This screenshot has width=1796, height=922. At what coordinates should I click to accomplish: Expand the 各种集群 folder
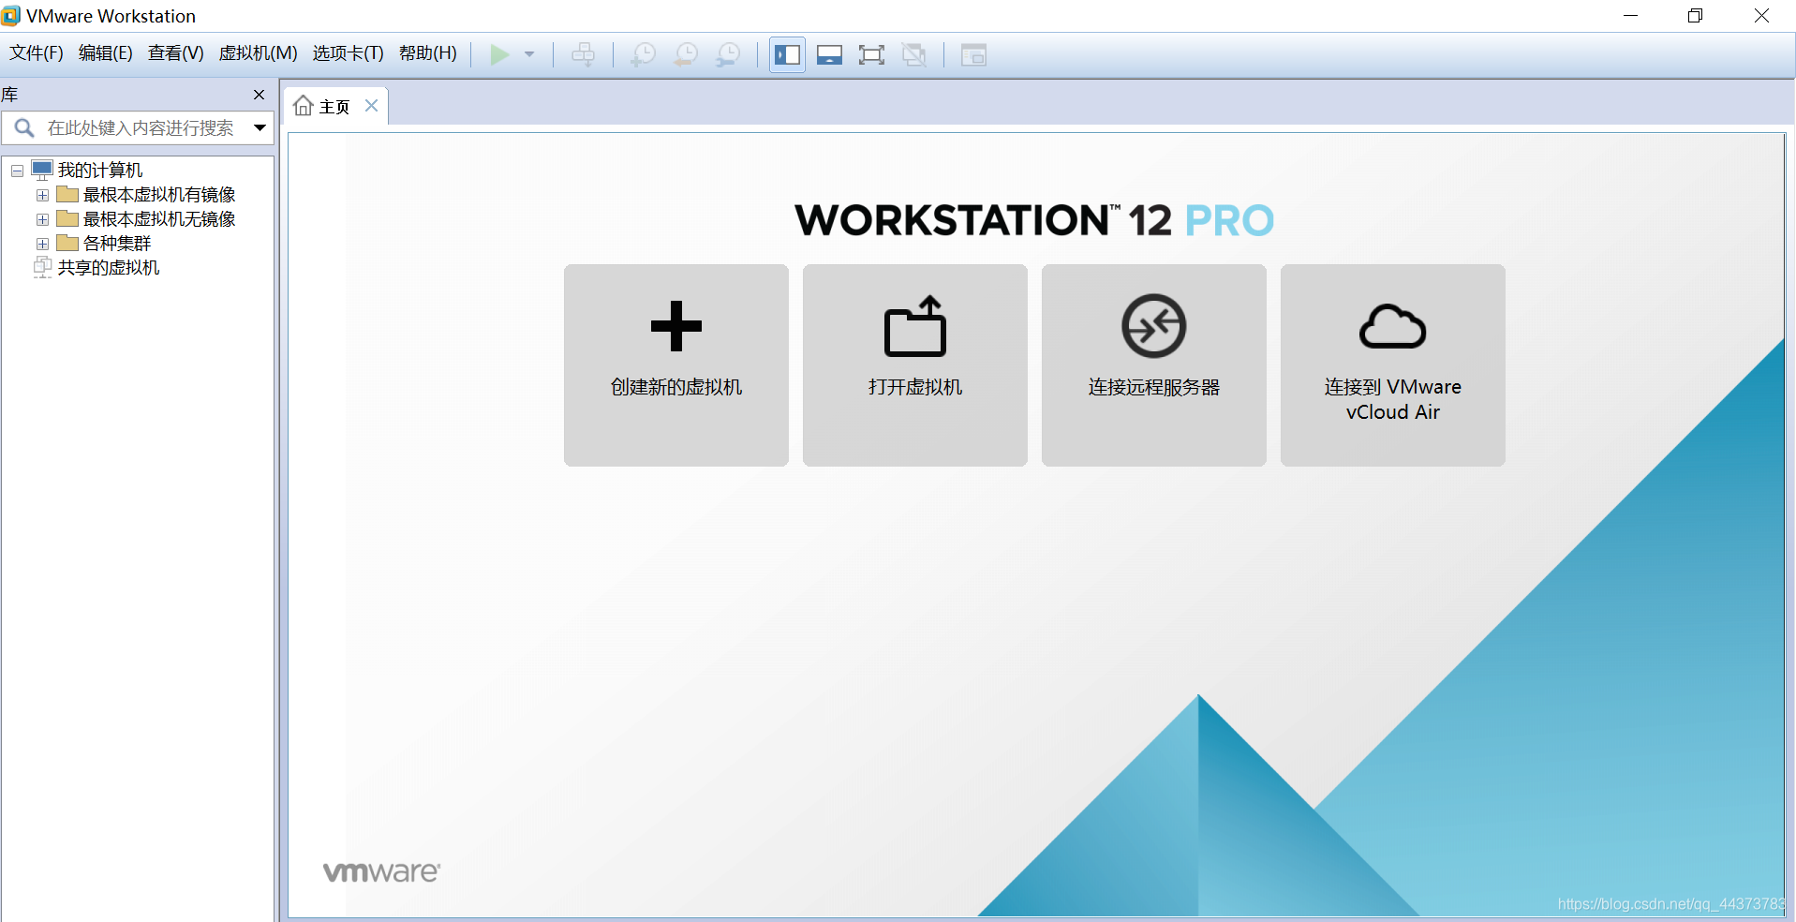[x=42, y=244]
